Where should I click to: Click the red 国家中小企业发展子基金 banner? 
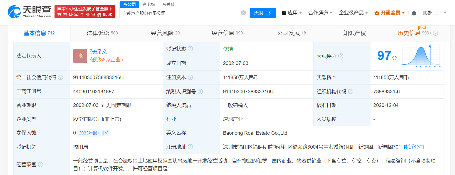(x=85, y=12)
